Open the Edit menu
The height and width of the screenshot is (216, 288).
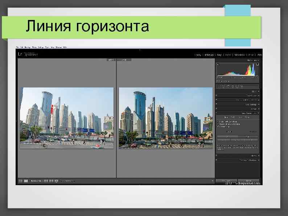[22, 47]
